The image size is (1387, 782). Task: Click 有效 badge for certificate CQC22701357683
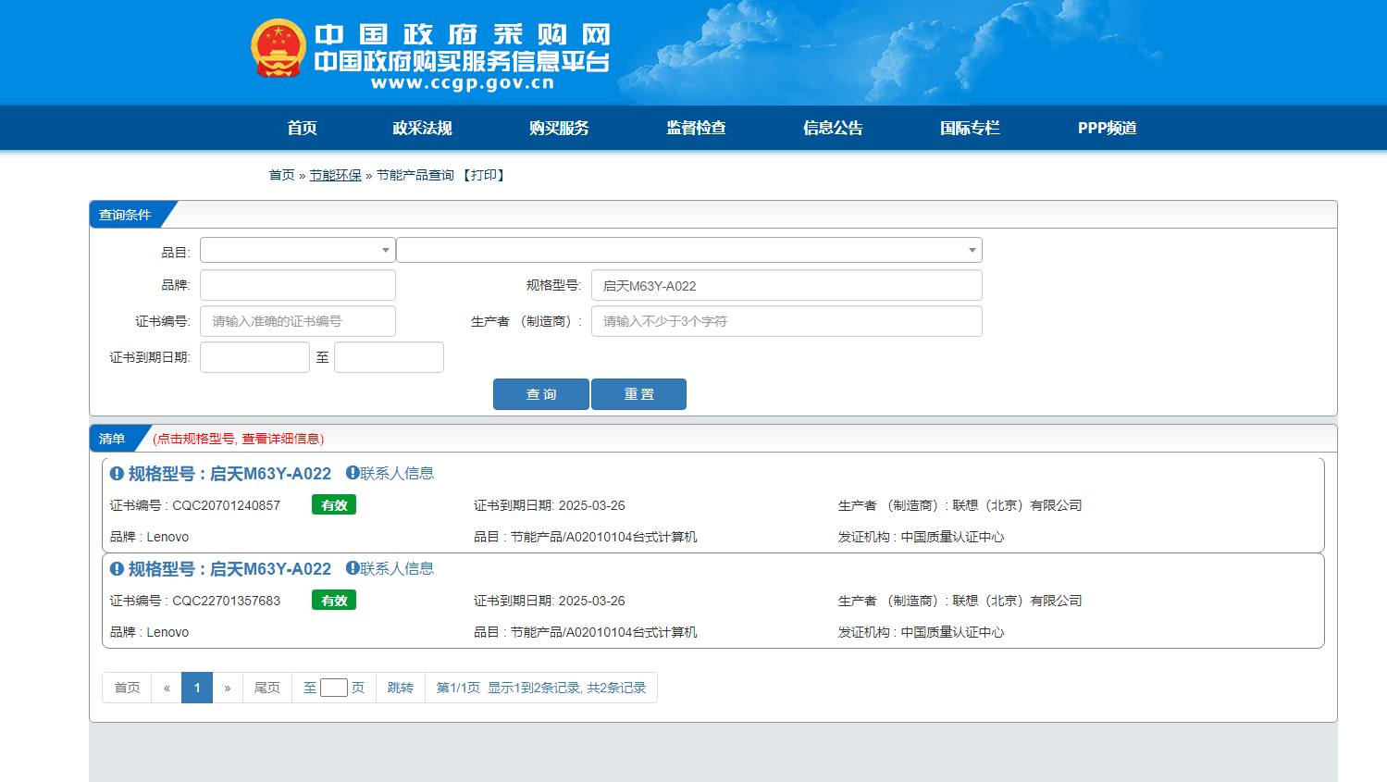pyautogui.click(x=334, y=601)
